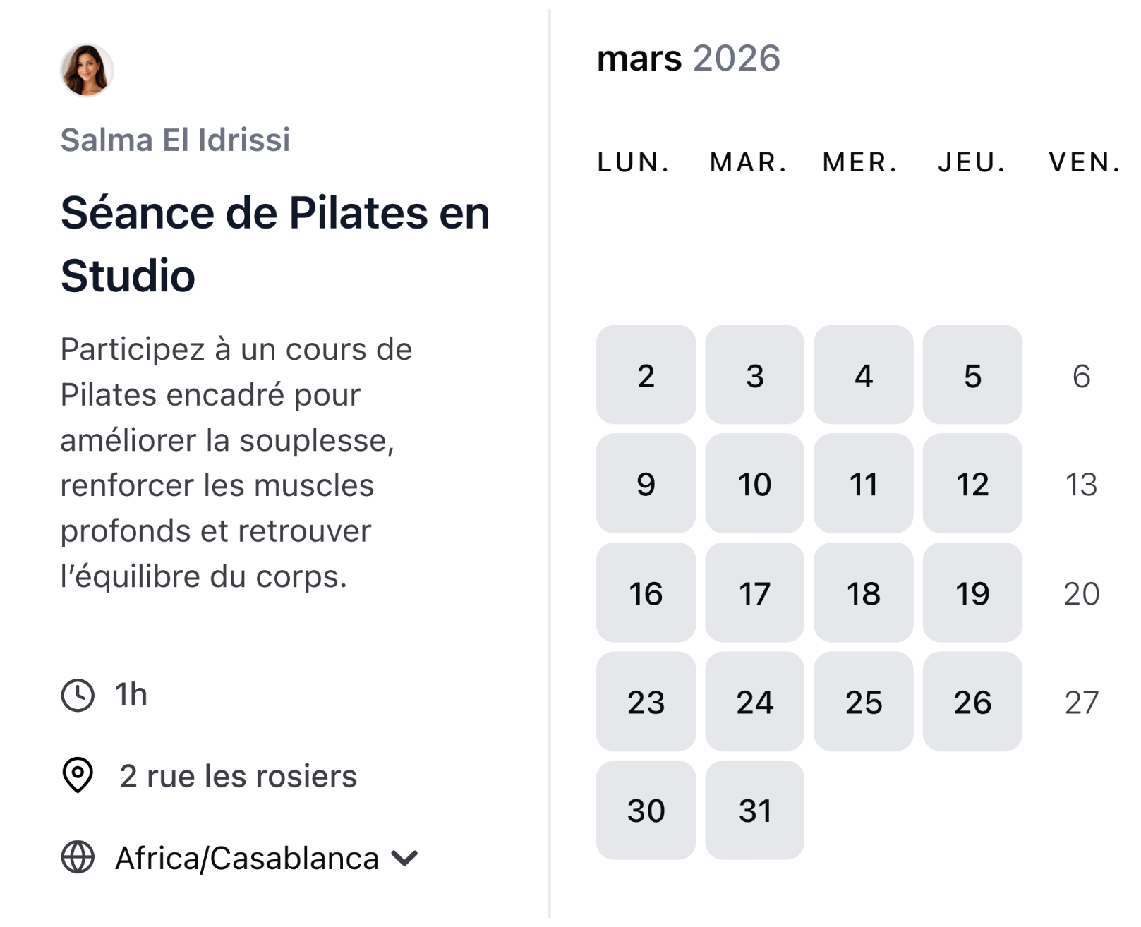Click the address 2 rue les rosiers
The image size is (1141, 927).
239,776
